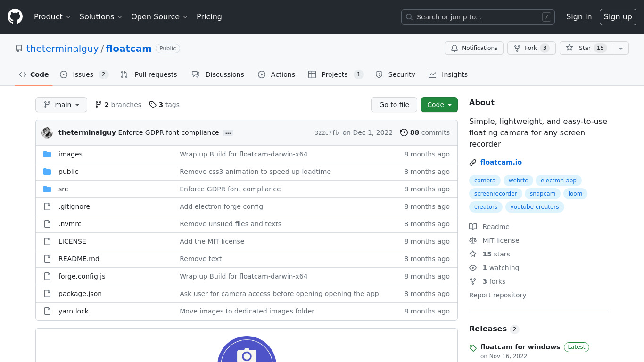
Task: Click the images folder icon
Action: 47,154
